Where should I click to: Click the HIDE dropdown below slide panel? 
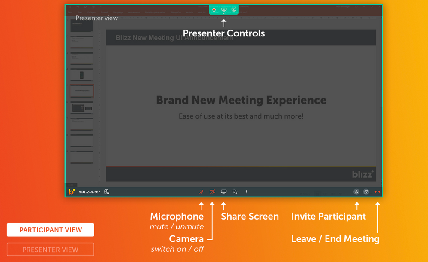72,185
